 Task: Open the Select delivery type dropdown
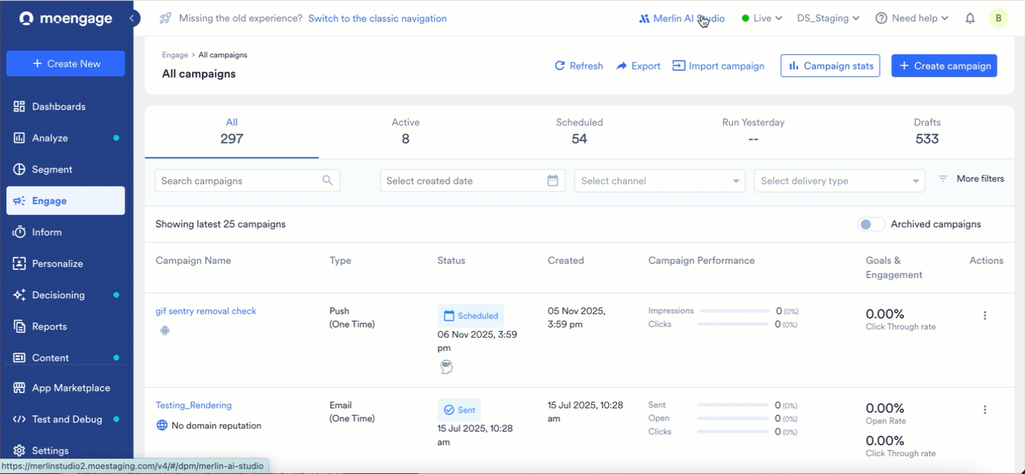point(839,181)
